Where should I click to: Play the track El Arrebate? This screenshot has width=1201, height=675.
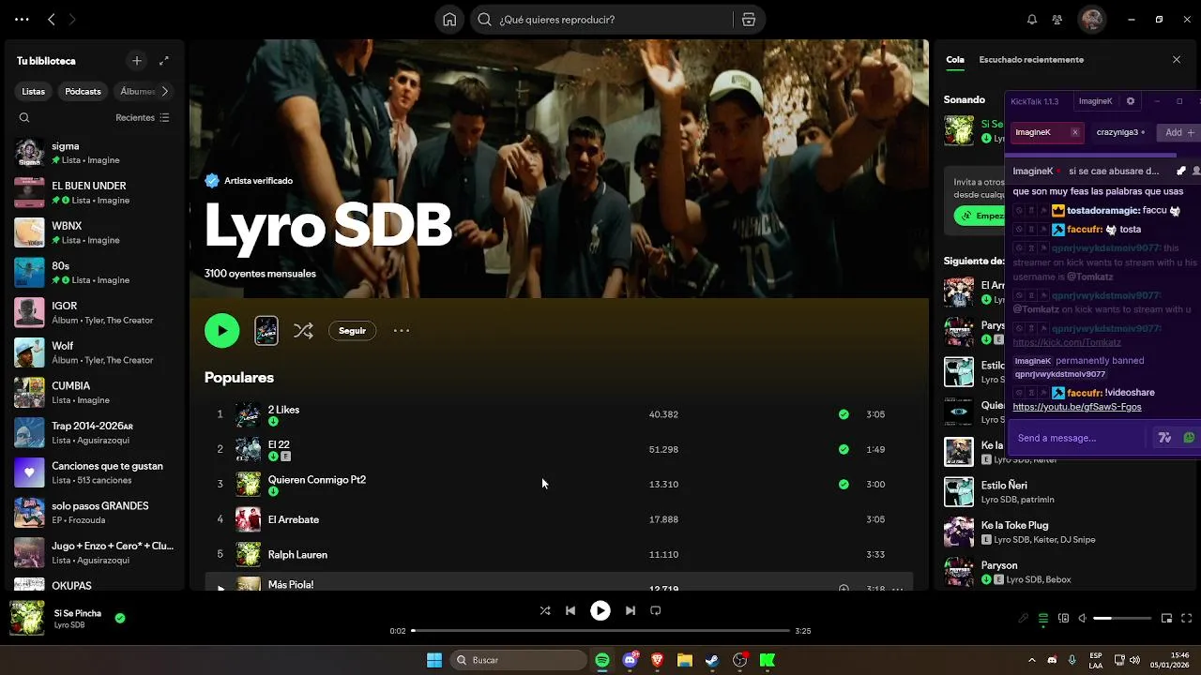point(294,519)
